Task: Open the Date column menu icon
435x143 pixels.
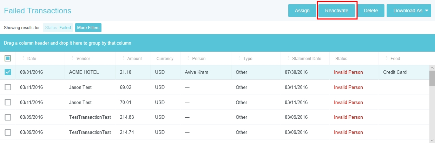Action: pyautogui.click(x=24, y=58)
